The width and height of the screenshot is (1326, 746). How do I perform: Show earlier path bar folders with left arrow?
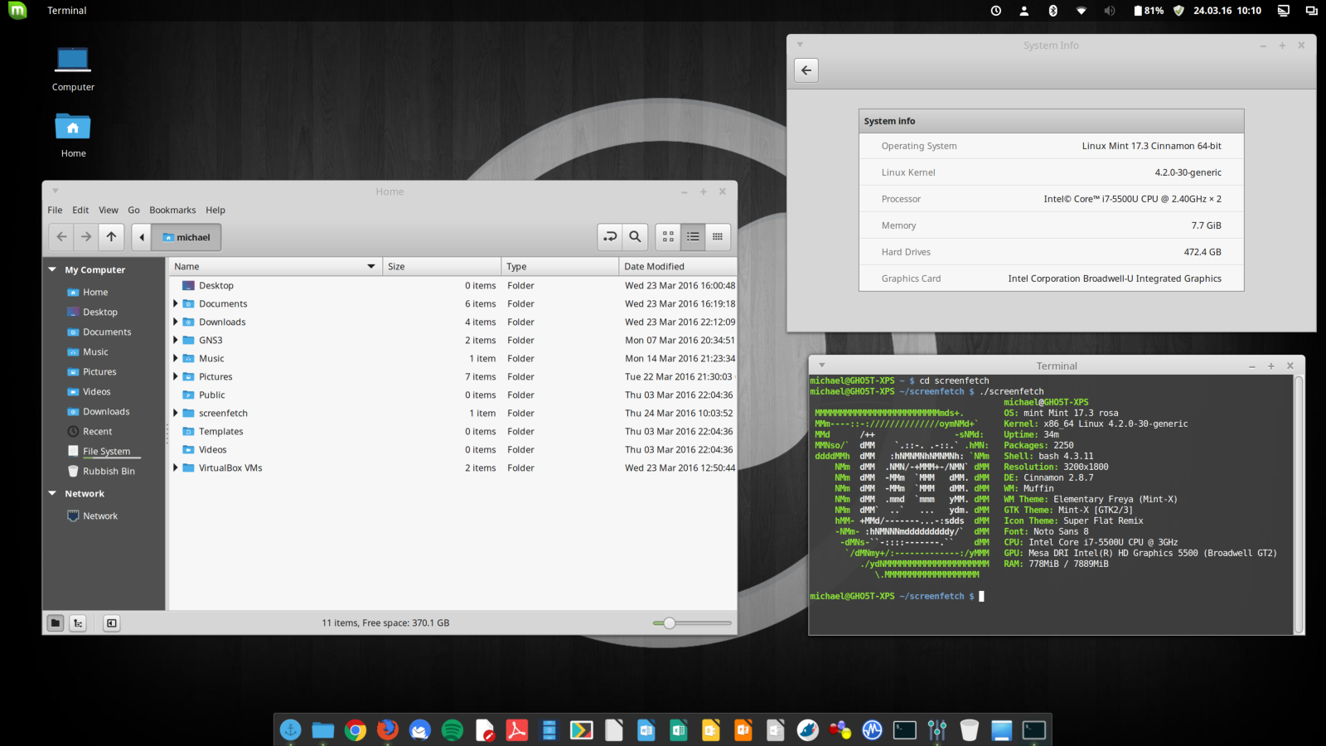(x=142, y=237)
